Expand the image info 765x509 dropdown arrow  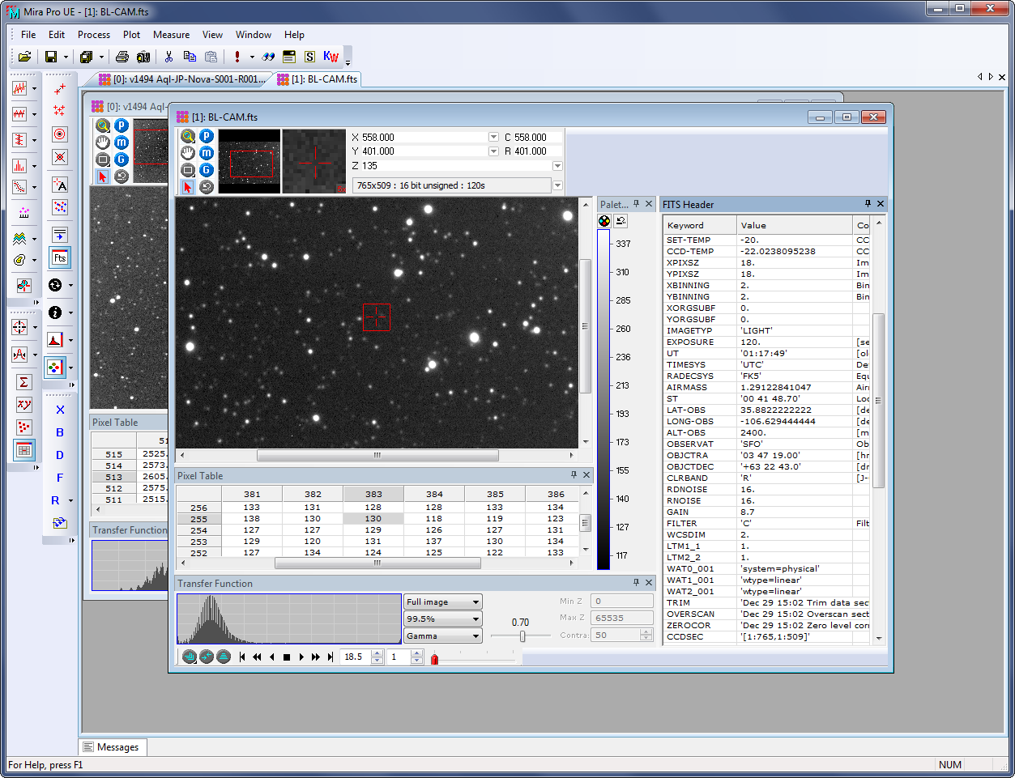coord(557,185)
